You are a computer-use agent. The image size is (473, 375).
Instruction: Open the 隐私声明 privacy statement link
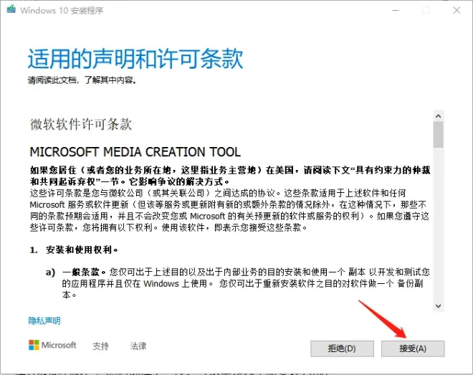pos(44,321)
